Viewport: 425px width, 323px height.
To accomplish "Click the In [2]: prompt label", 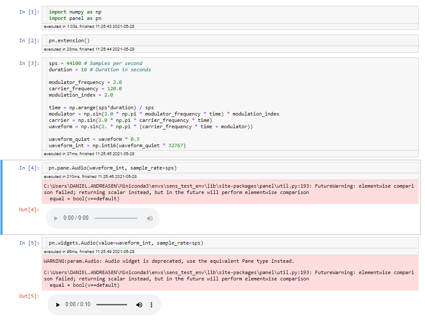I will pos(29,40).
